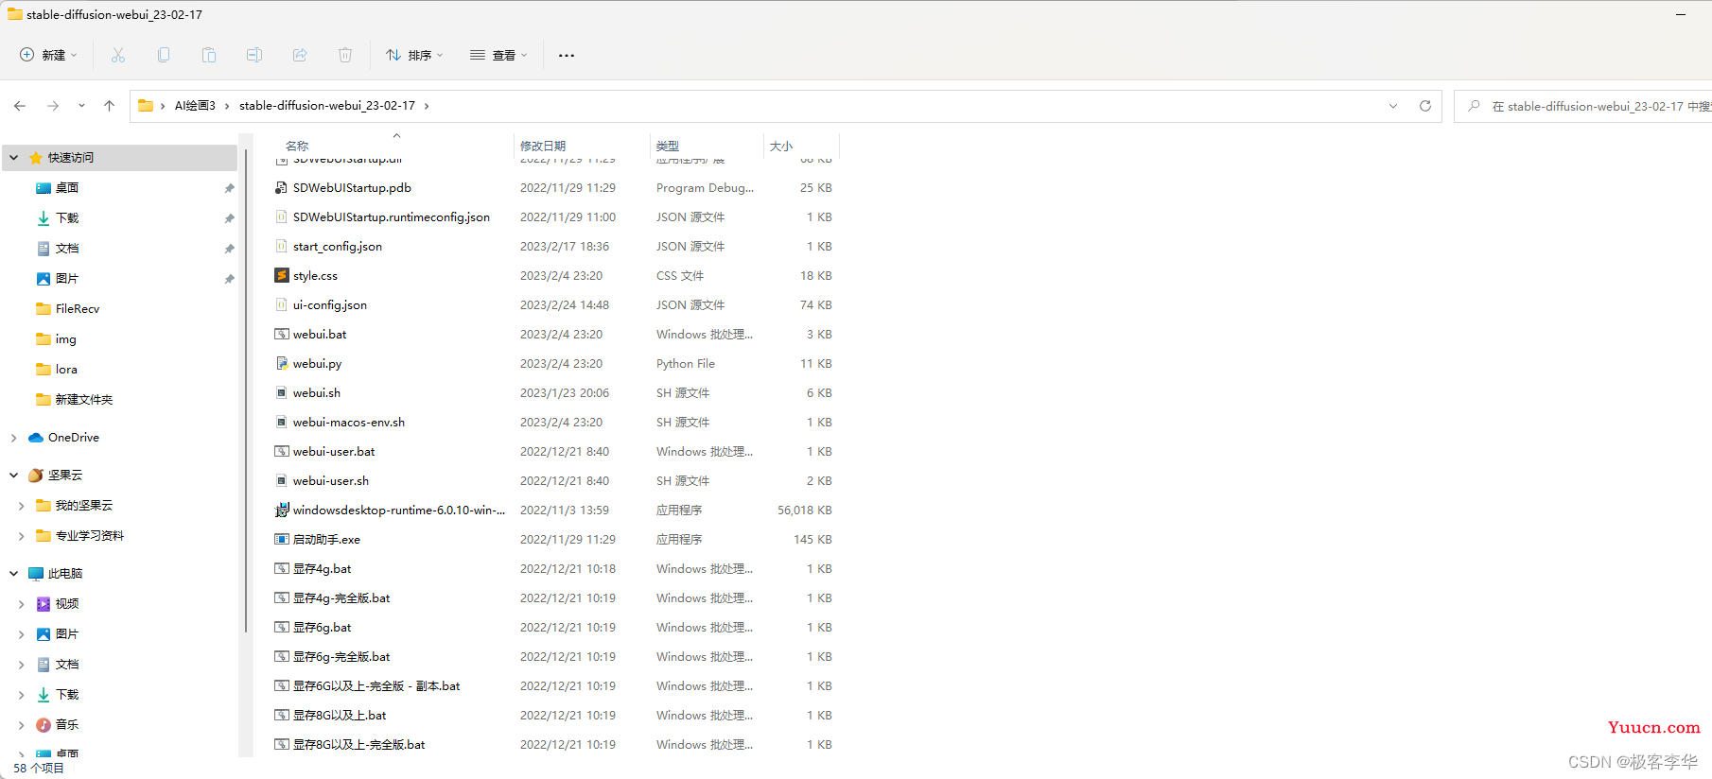Select the webui.py Python file icon

282,363
